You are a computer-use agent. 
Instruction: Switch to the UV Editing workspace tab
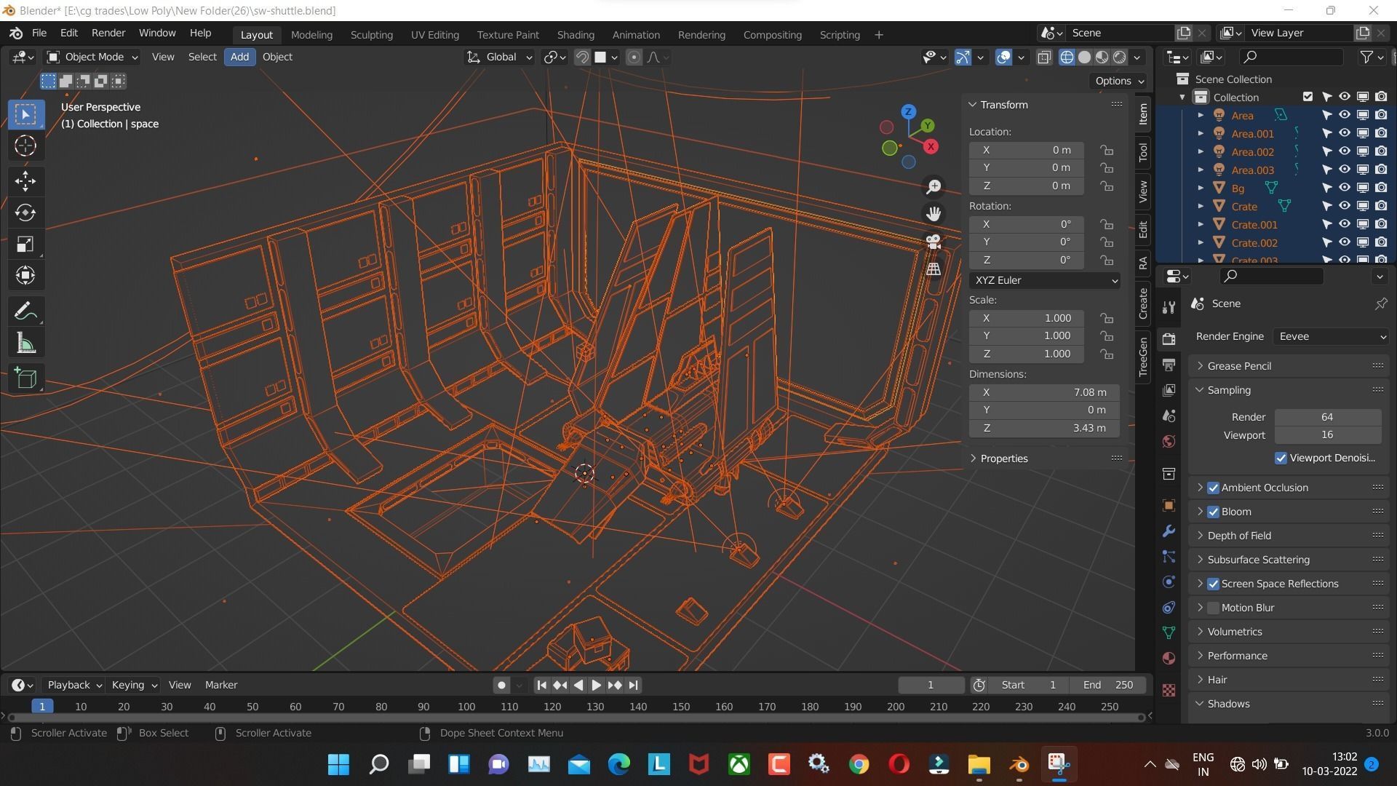click(434, 34)
